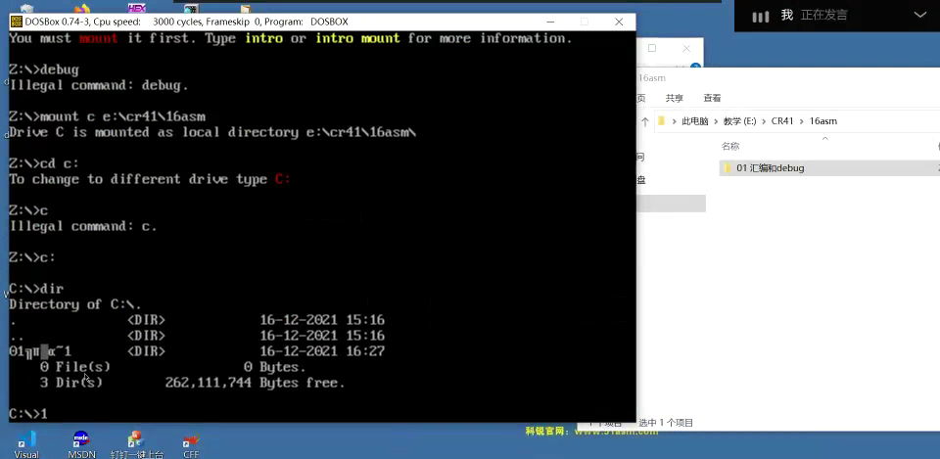This screenshot has width=940, height=459.
Task: Expand the breadcrumb arrow before 教学 (E:)
Action: (716, 121)
